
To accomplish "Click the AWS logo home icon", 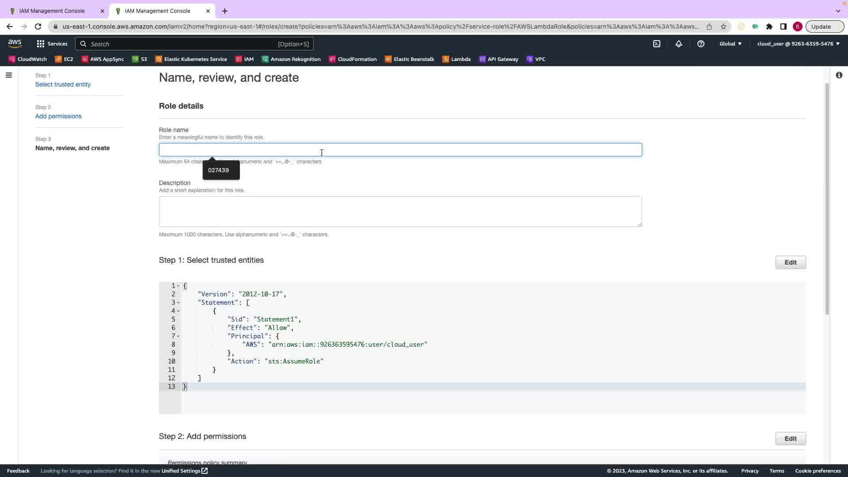I will (x=15, y=43).
